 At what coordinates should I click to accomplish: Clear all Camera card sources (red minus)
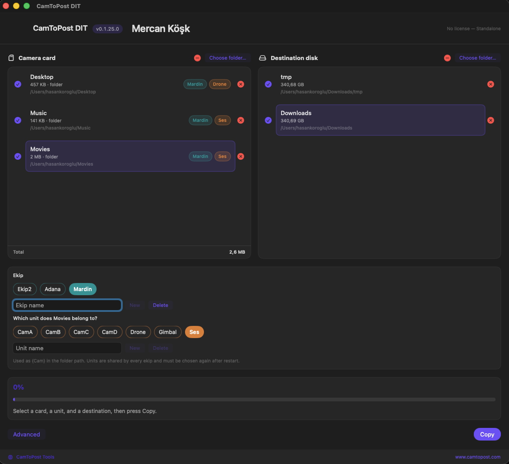point(197,58)
